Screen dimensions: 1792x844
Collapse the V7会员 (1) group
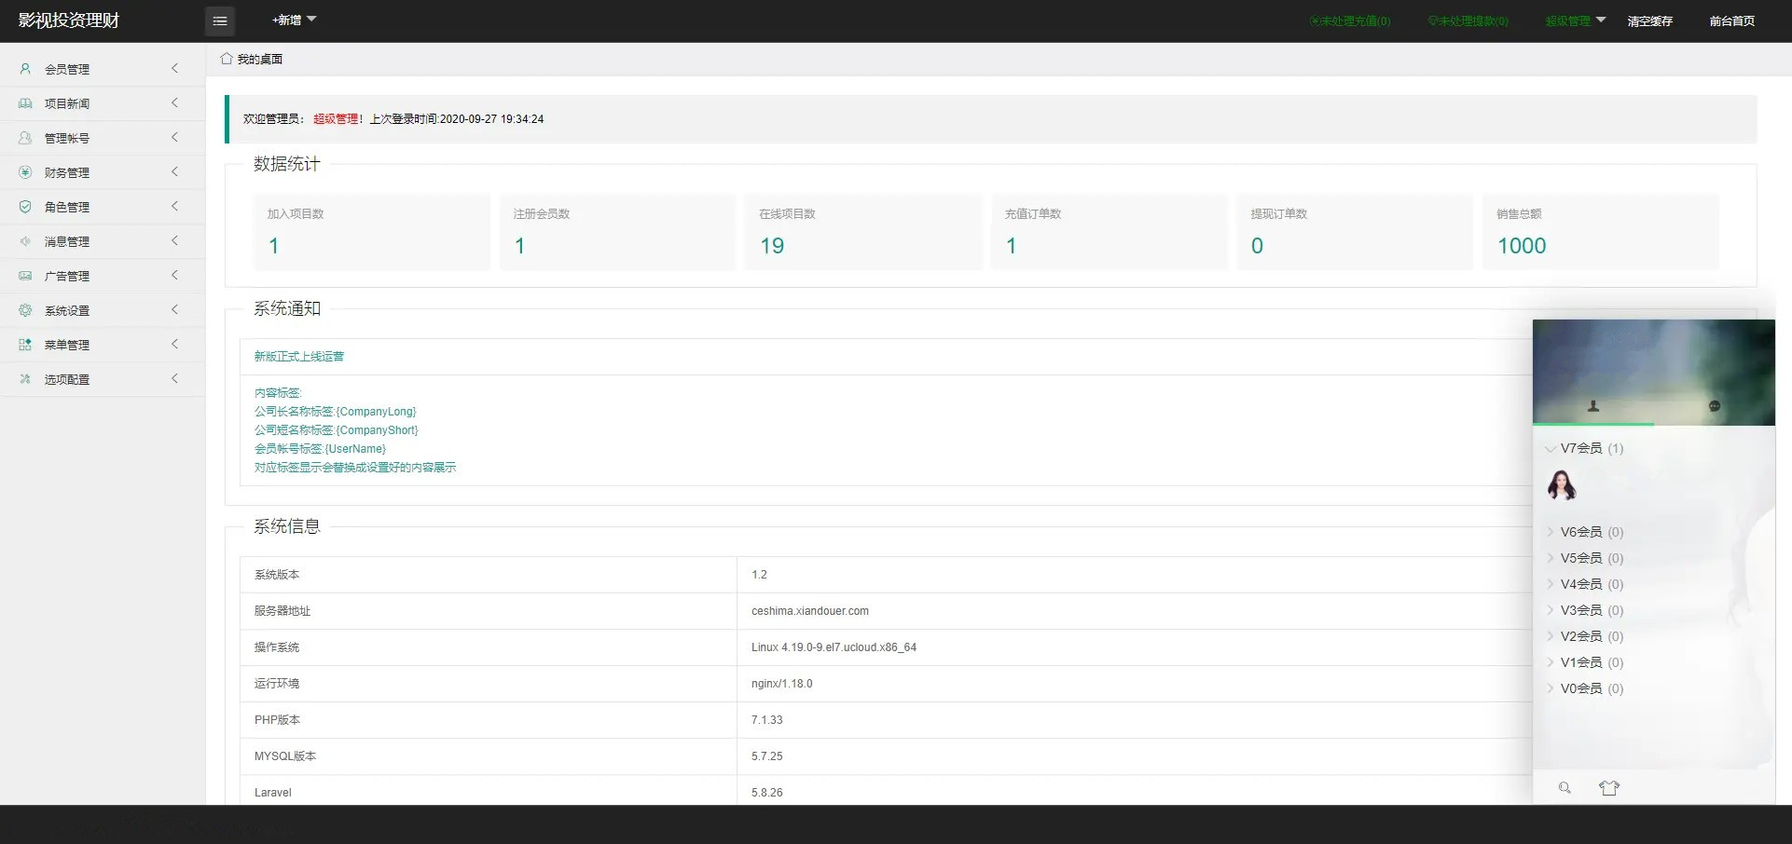pos(1584,448)
